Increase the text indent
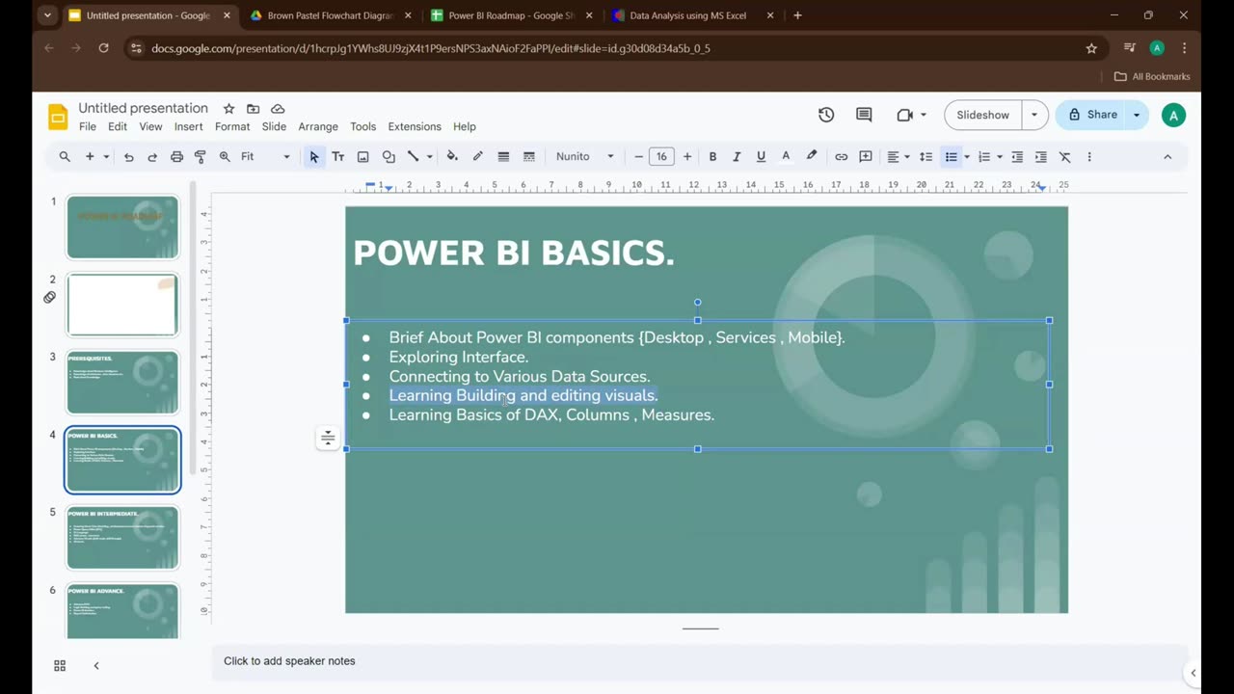Image resolution: width=1234 pixels, height=694 pixels. pyautogui.click(x=1041, y=156)
